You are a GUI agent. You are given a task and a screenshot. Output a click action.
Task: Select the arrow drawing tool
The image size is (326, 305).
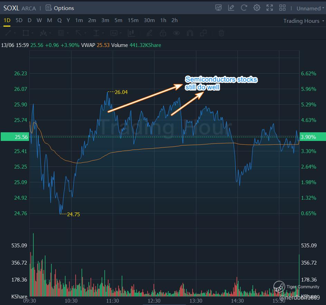point(78,33)
